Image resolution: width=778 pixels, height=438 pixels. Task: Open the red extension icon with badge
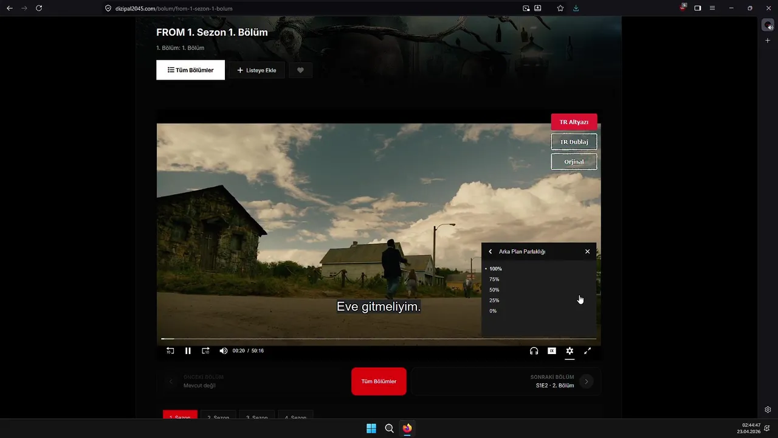coord(683,8)
